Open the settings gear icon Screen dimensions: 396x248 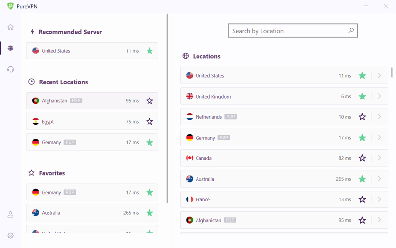click(10, 236)
